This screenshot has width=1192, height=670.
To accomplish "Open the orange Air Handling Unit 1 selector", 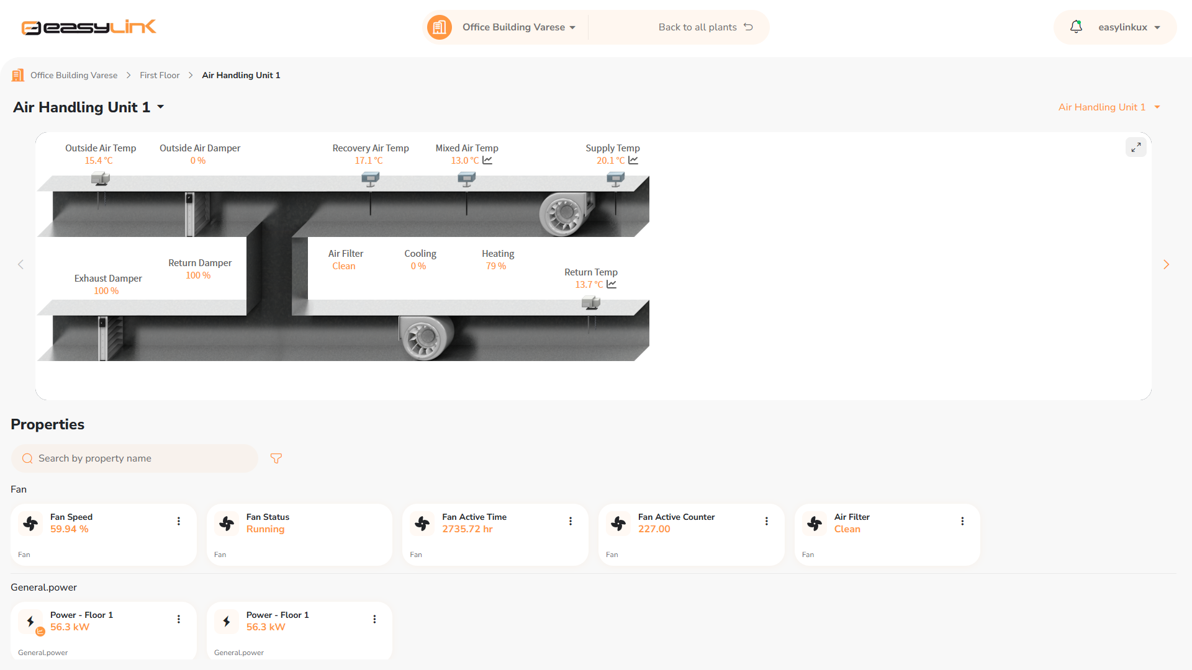I will point(1109,107).
